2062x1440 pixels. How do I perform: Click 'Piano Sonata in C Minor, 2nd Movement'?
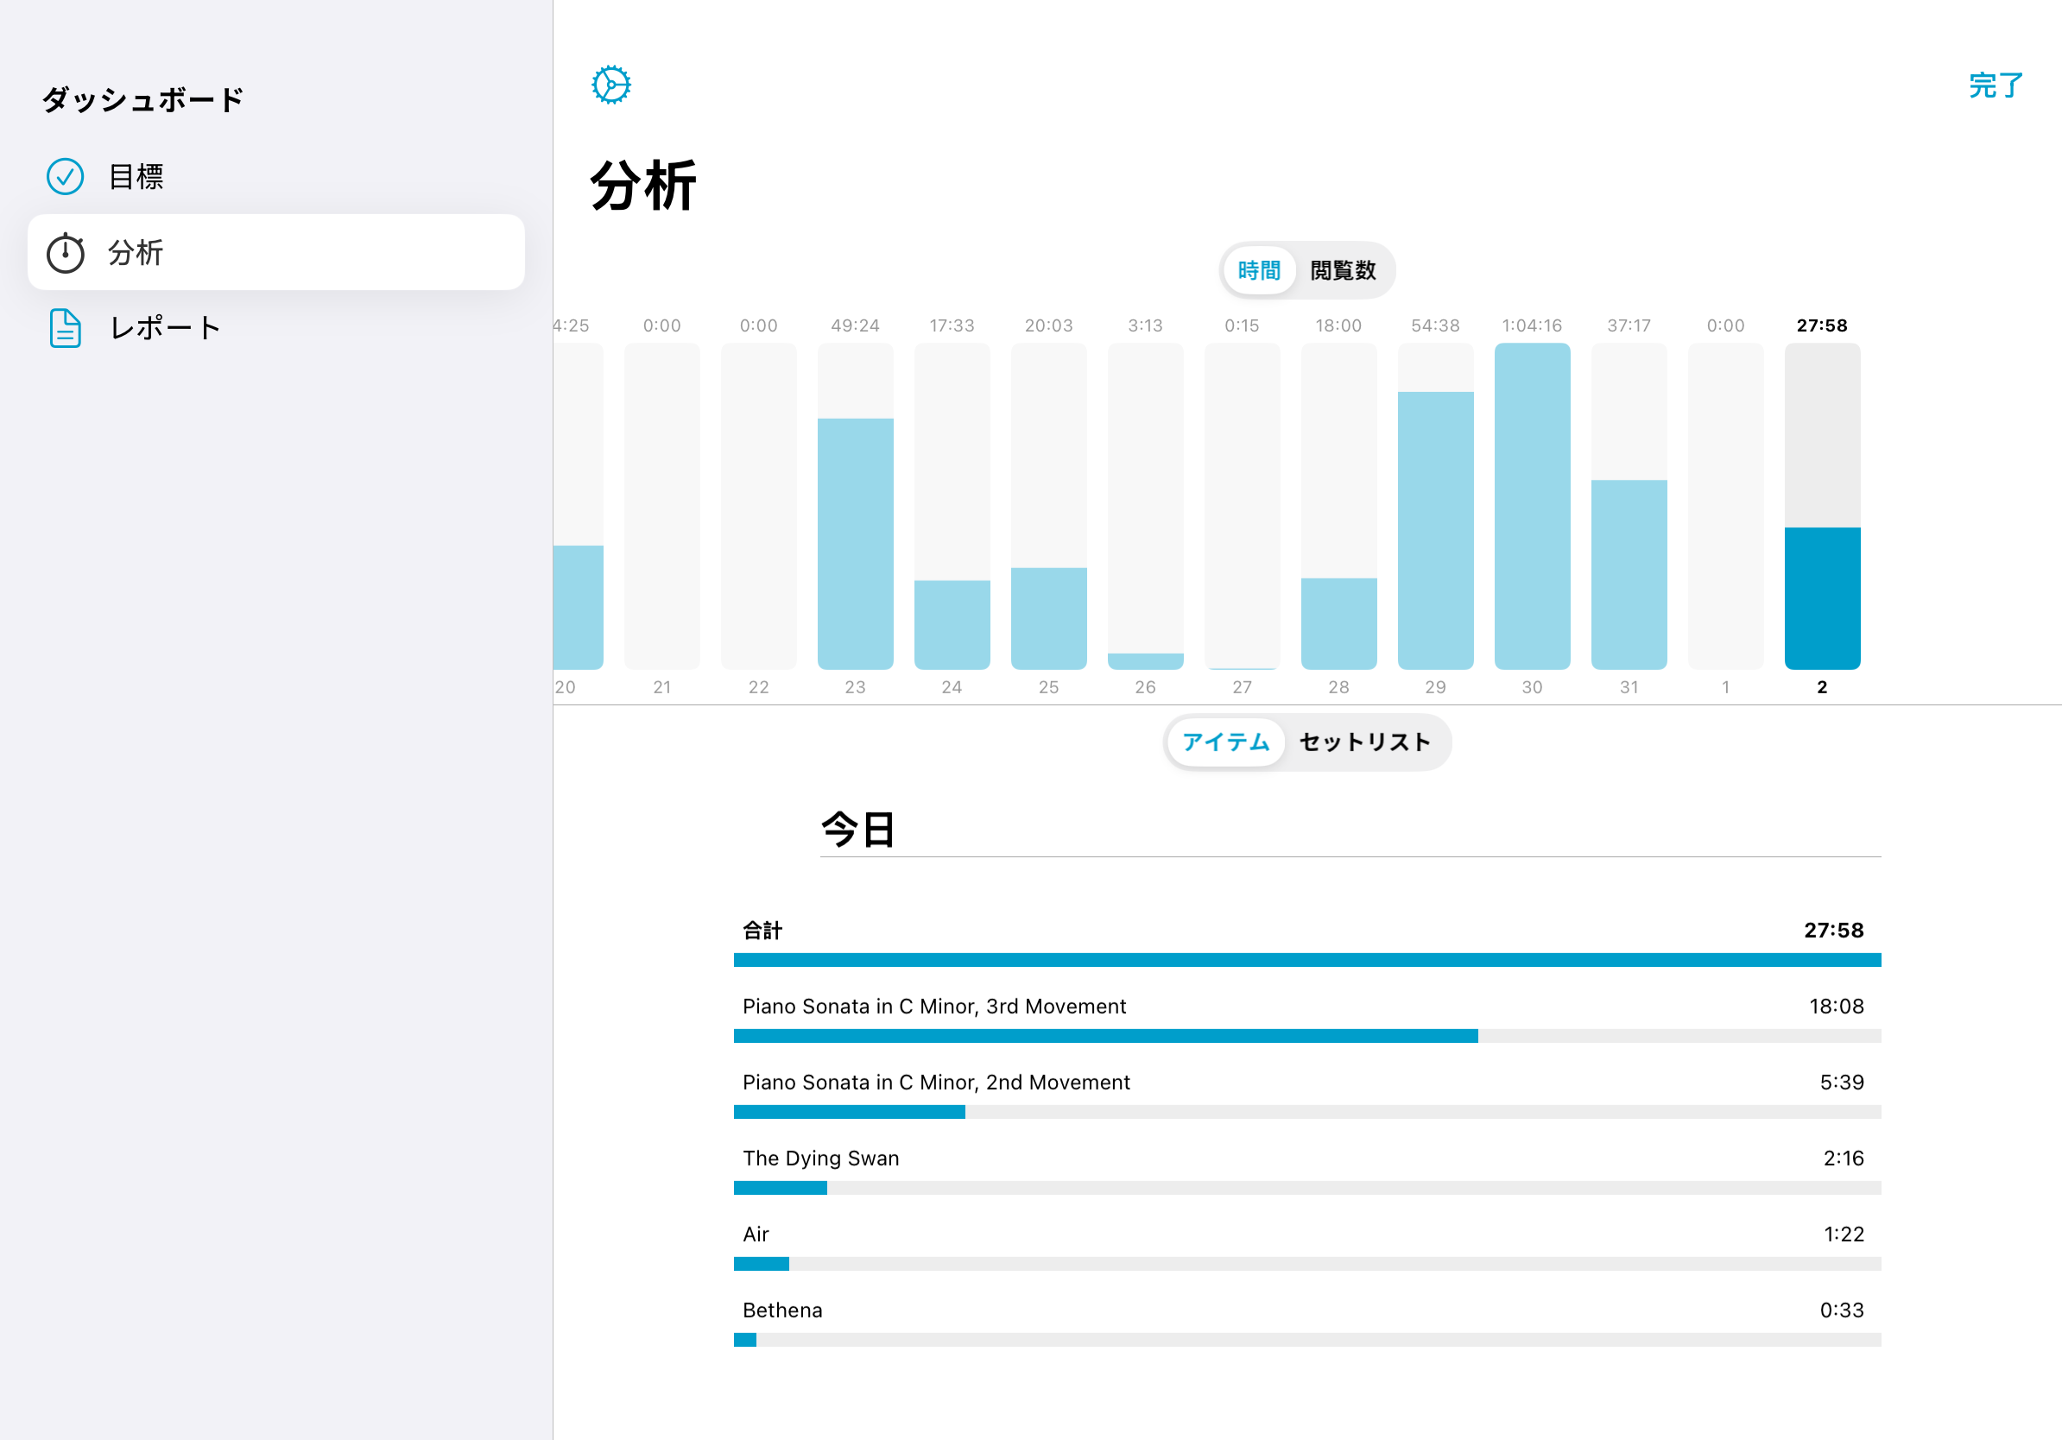click(936, 1083)
